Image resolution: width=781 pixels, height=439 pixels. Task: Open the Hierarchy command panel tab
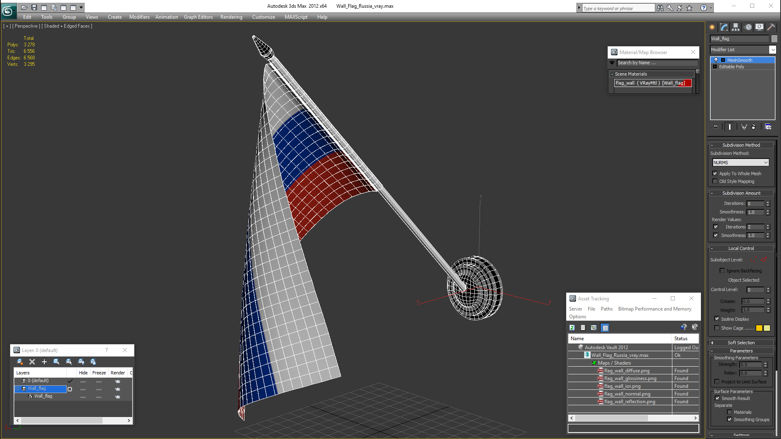736,27
